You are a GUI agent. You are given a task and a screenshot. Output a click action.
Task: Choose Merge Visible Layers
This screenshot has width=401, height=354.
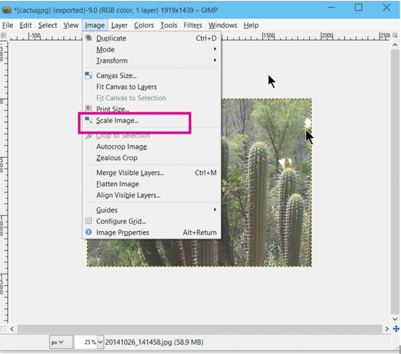tap(130, 173)
